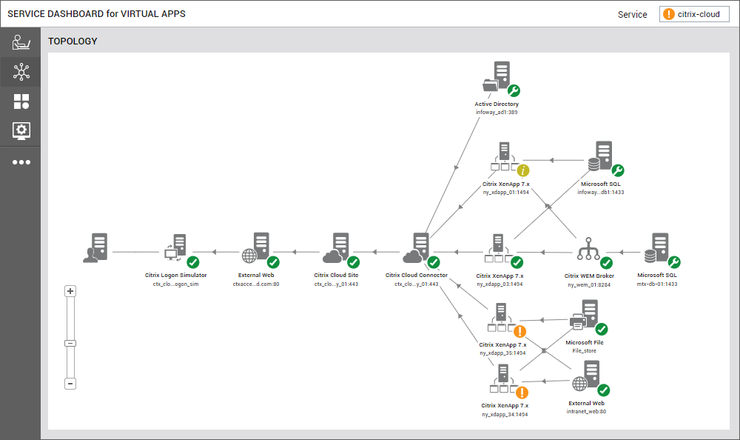Viewport: 740px width, 440px height.
Task: Click green check badge on Citrix Cloud Connector
Action: pos(433,262)
